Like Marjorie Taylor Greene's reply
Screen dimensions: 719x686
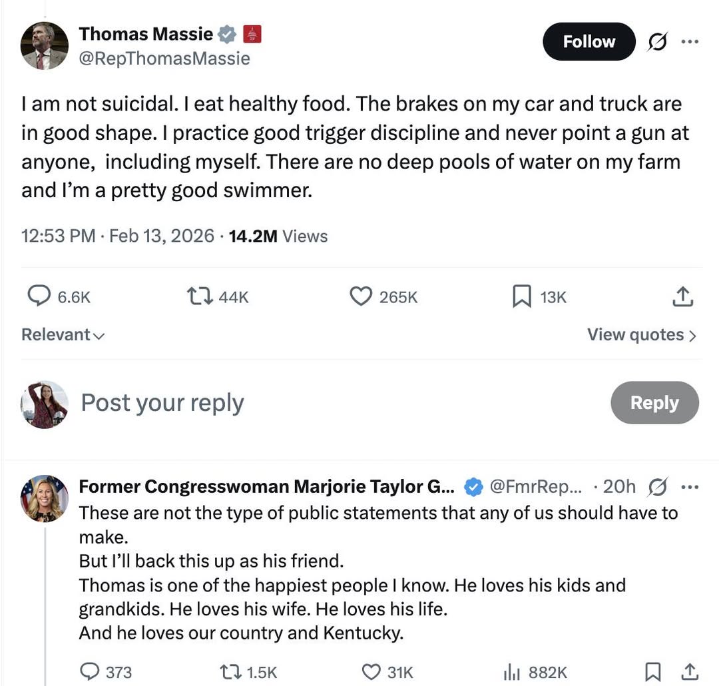371,672
